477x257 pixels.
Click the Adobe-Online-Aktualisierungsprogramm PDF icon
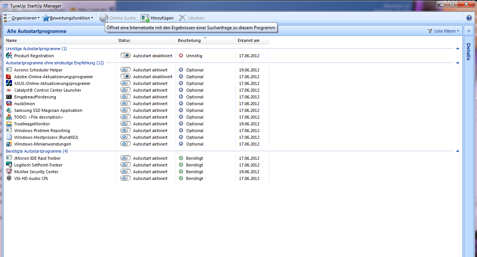[9, 77]
